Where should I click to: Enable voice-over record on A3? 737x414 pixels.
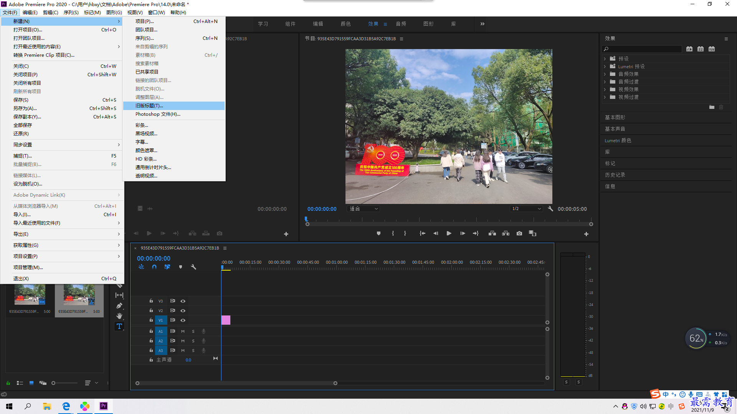tap(204, 350)
